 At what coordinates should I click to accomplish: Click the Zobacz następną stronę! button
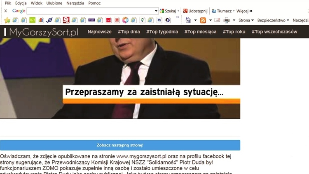(x=120, y=145)
